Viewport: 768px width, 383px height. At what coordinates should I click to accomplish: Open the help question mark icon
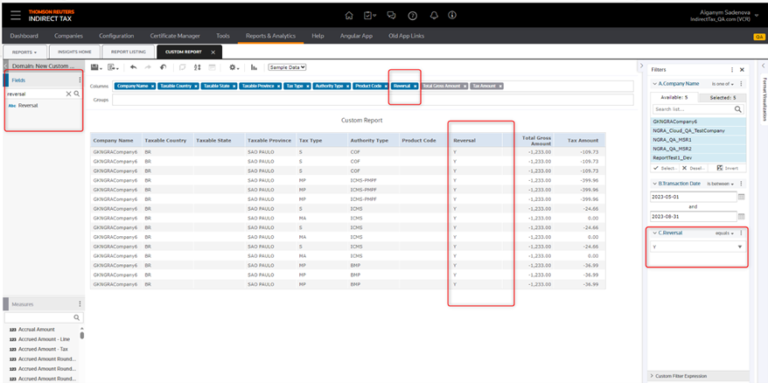[x=412, y=15]
